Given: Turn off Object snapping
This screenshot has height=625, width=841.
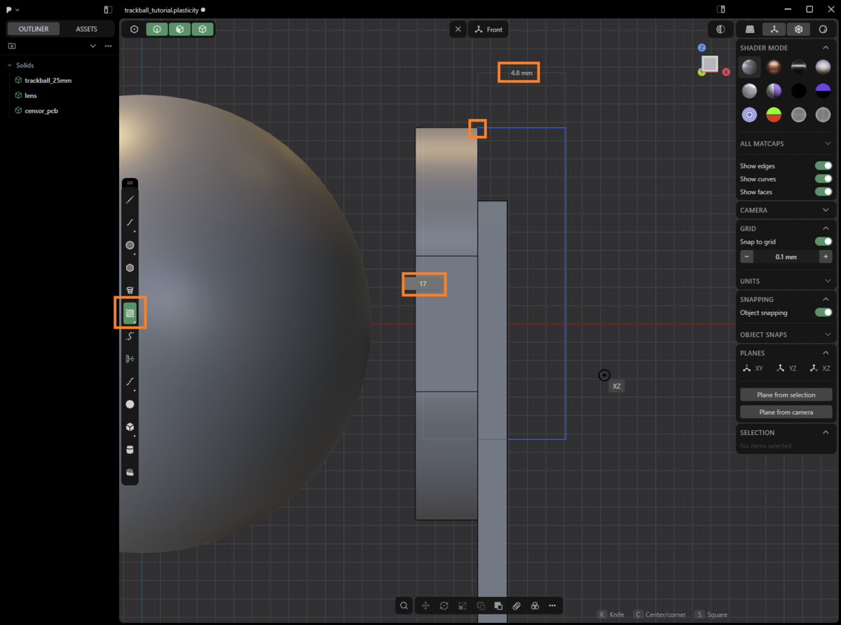Looking at the screenshot, I should [x=823, y=312].
